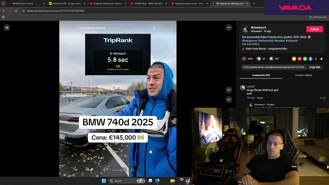Follow drivewarri

click(x=314, y=29)
